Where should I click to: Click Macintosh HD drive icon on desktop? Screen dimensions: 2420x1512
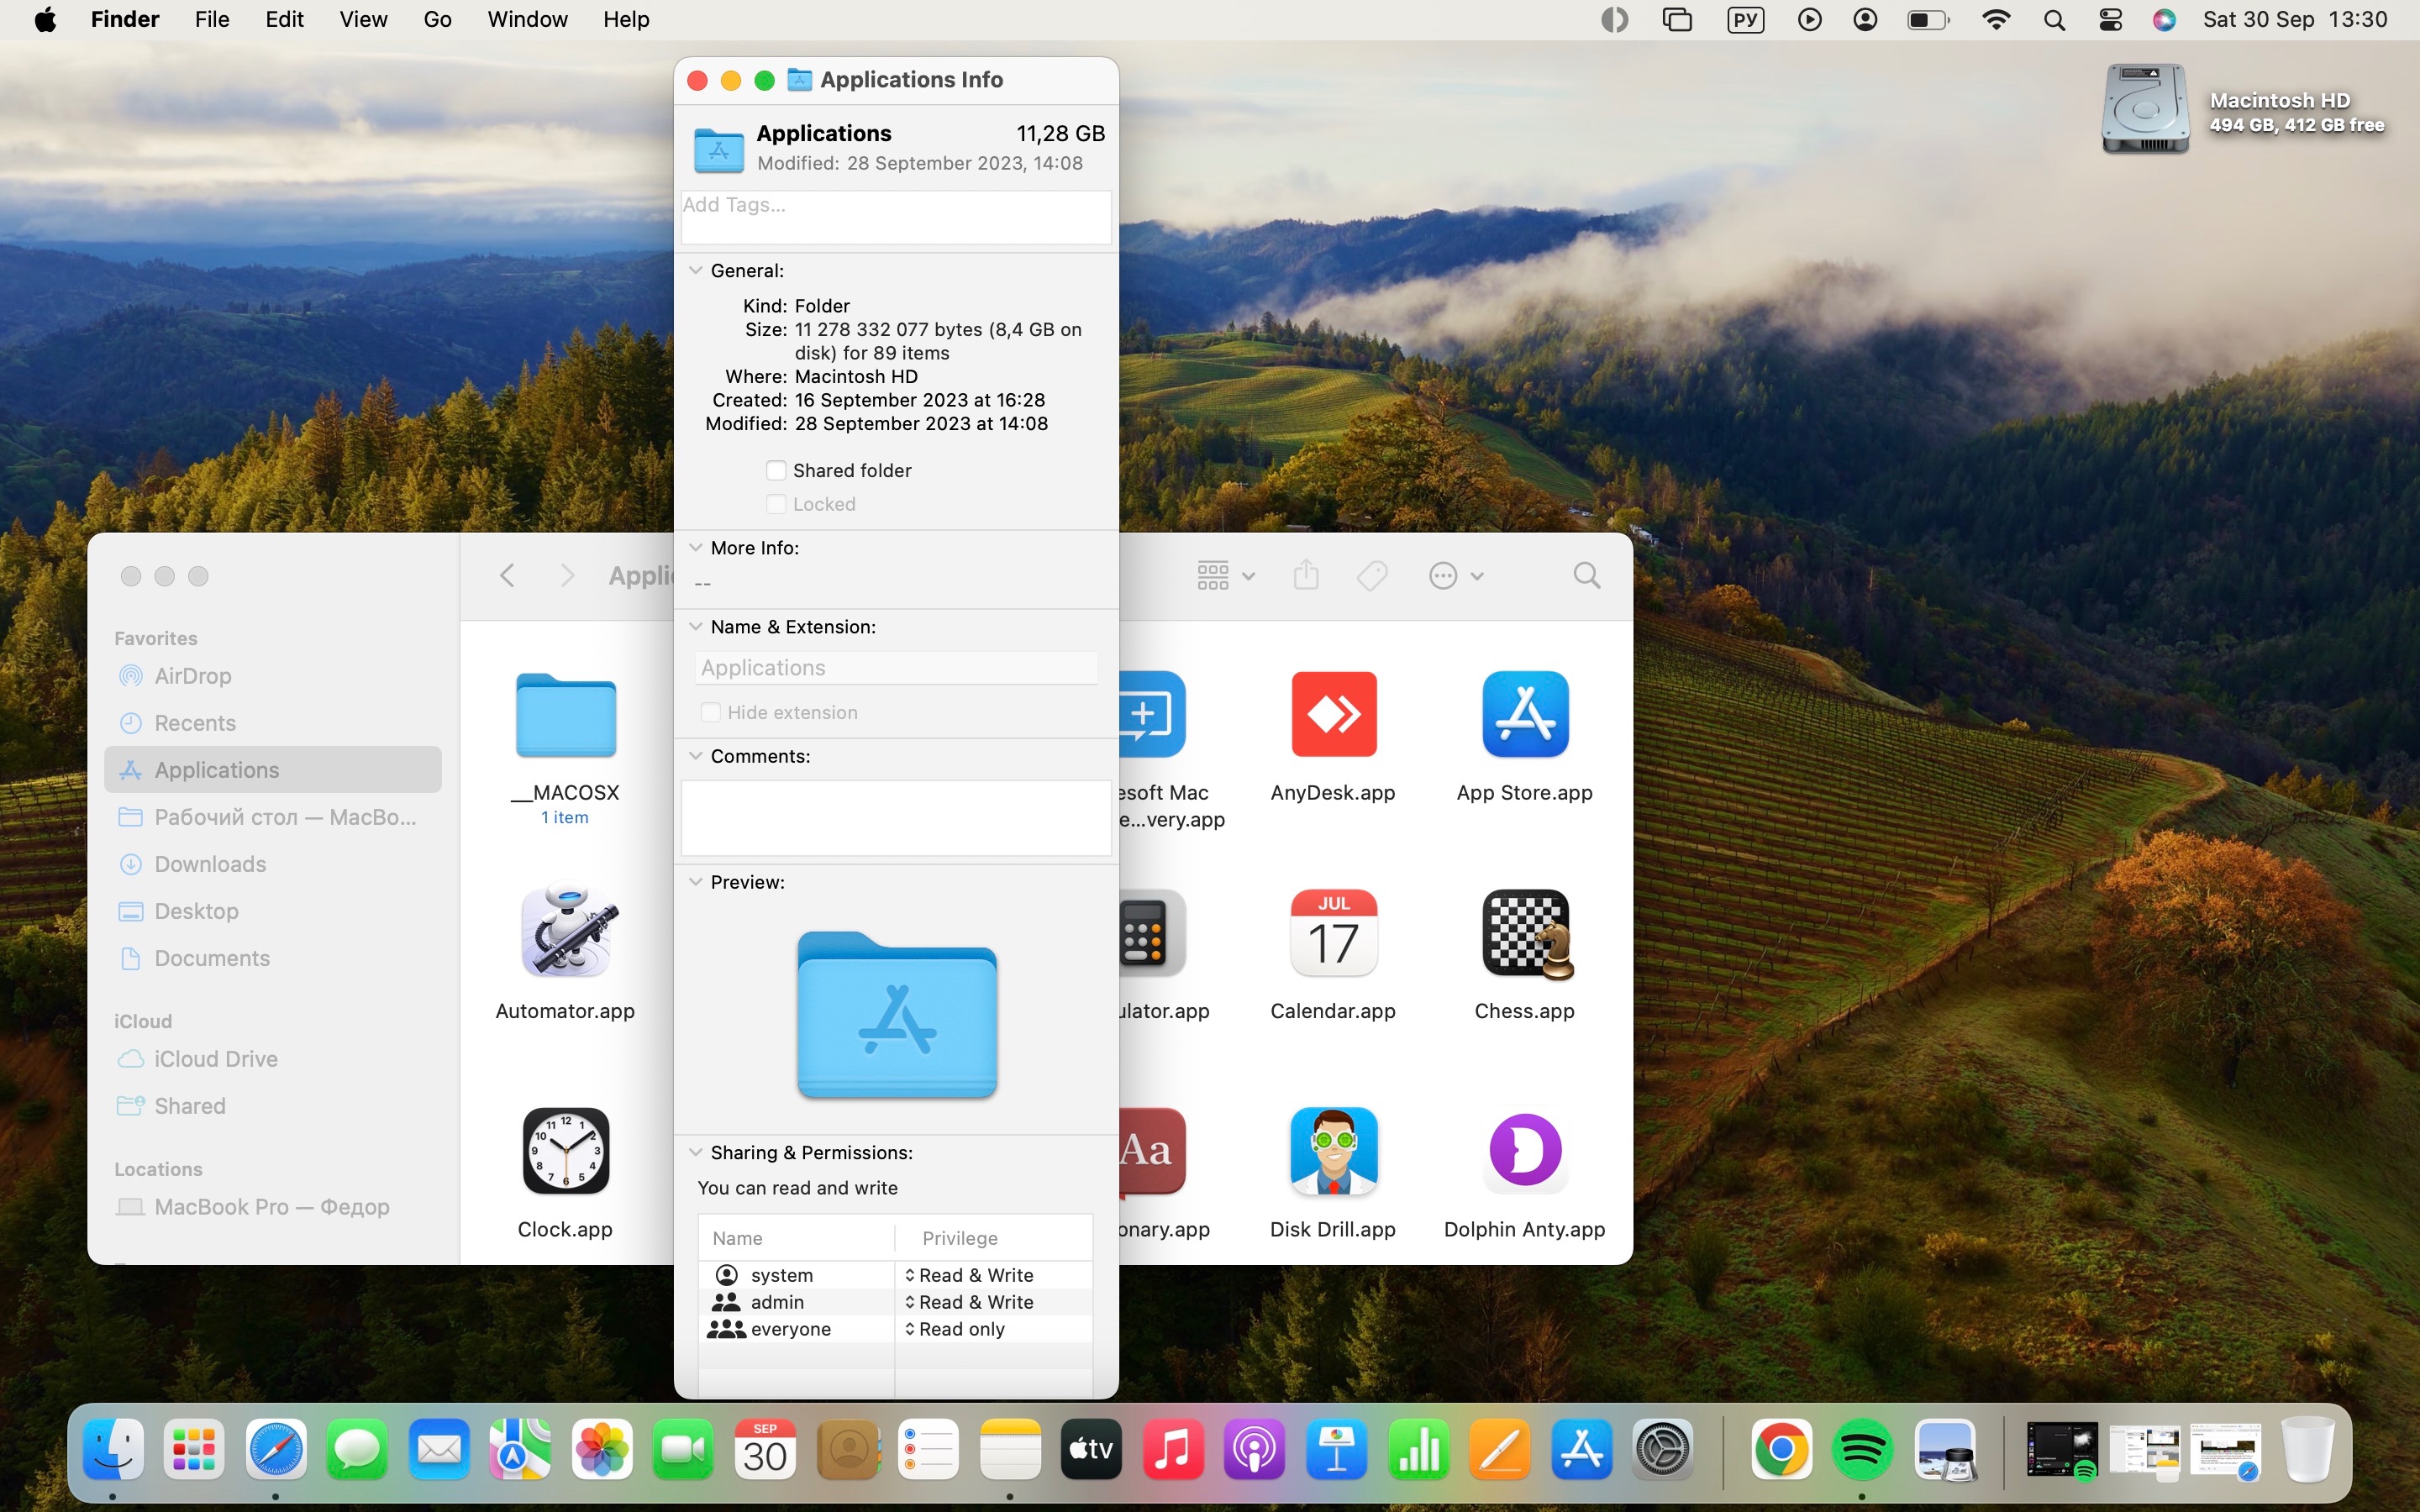coord(2144,109)
